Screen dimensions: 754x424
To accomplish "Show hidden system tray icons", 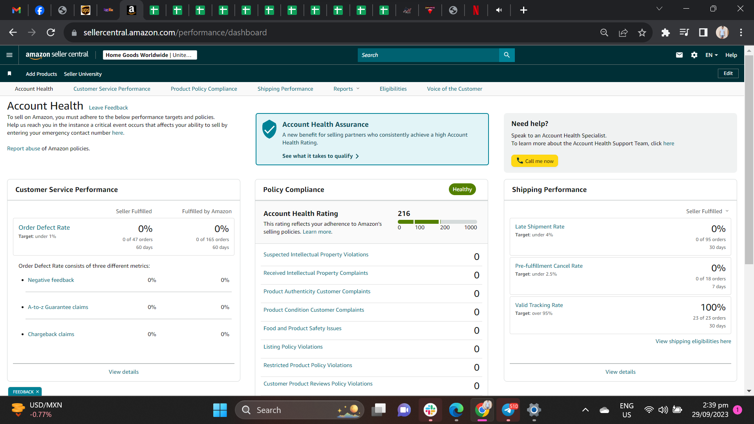I will point(585,410).
